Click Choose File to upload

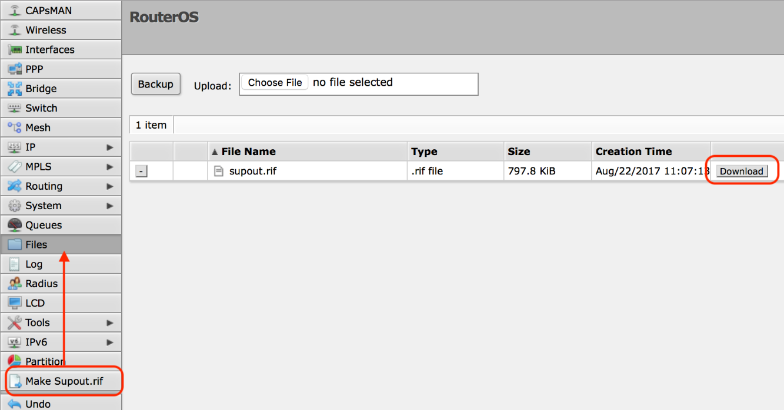click(x=275, y=83)
